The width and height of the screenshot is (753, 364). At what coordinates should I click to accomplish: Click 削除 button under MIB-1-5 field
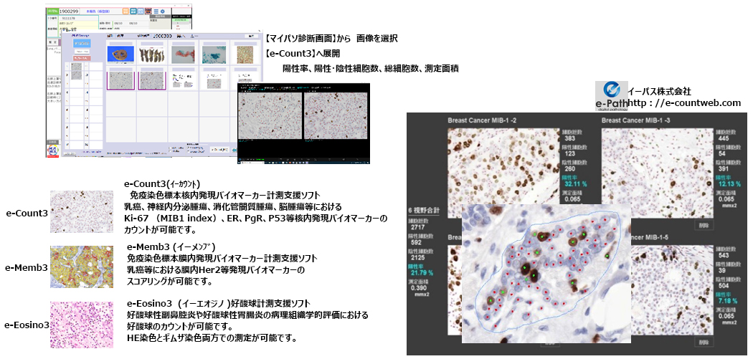[704, 343]
